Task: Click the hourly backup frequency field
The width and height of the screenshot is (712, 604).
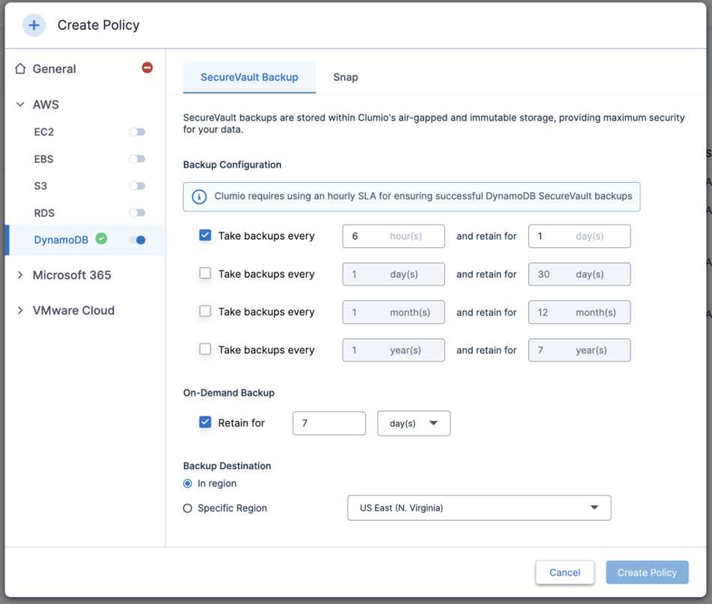Action: 393,236
